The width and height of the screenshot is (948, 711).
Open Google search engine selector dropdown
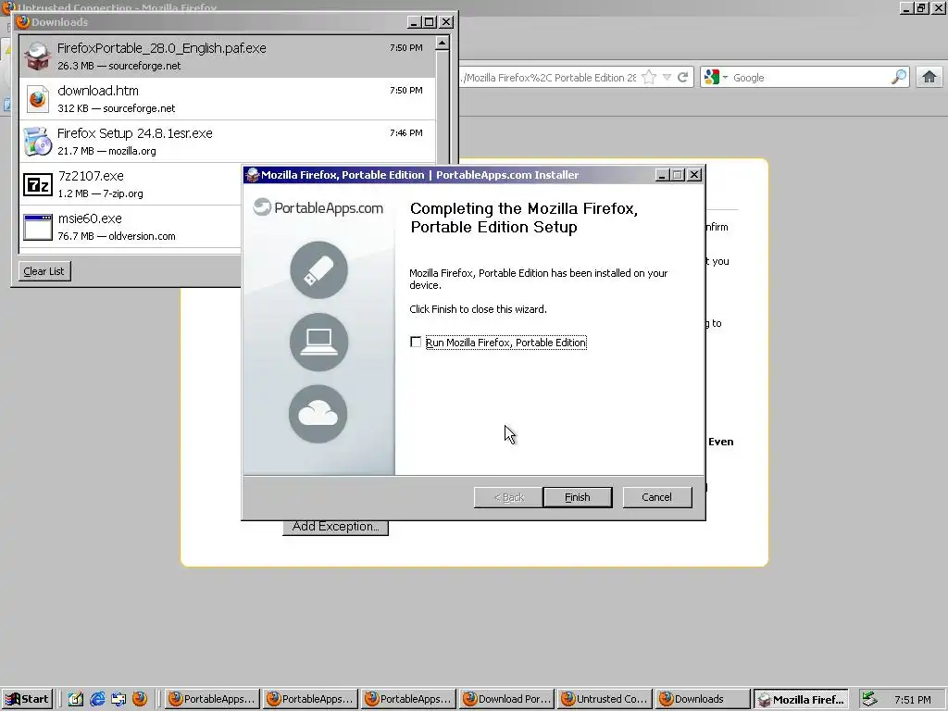tap(717, 78)
